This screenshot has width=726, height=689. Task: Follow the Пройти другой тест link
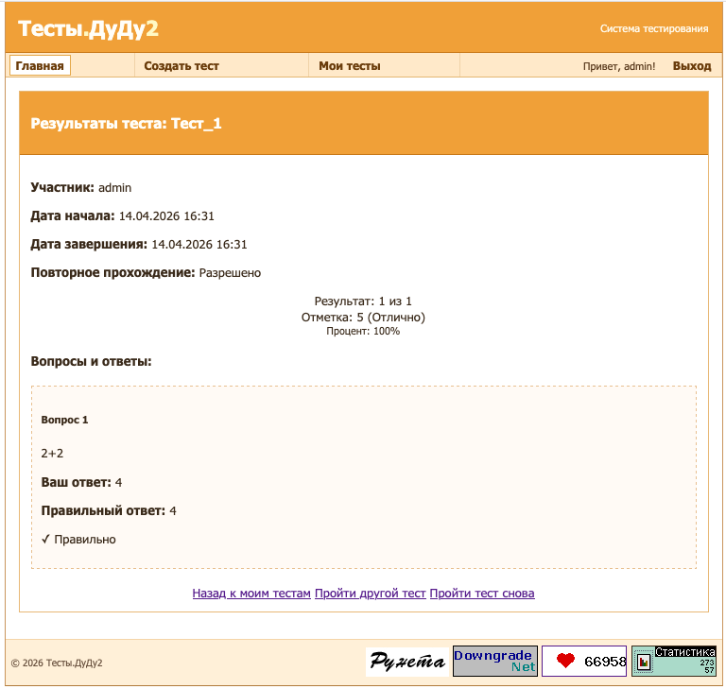click(x=371, y=594)
